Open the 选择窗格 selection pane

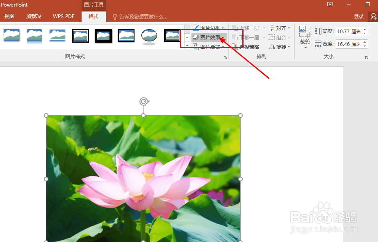pyautogui.click(x=246, y=47)
